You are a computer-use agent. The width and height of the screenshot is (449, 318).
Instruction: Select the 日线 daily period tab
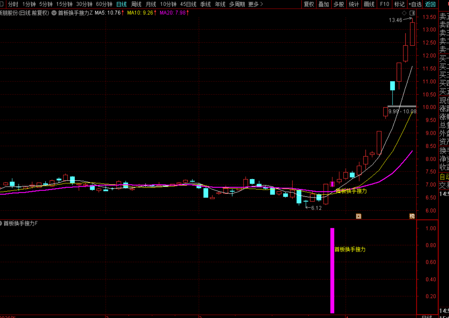[121, 4]
